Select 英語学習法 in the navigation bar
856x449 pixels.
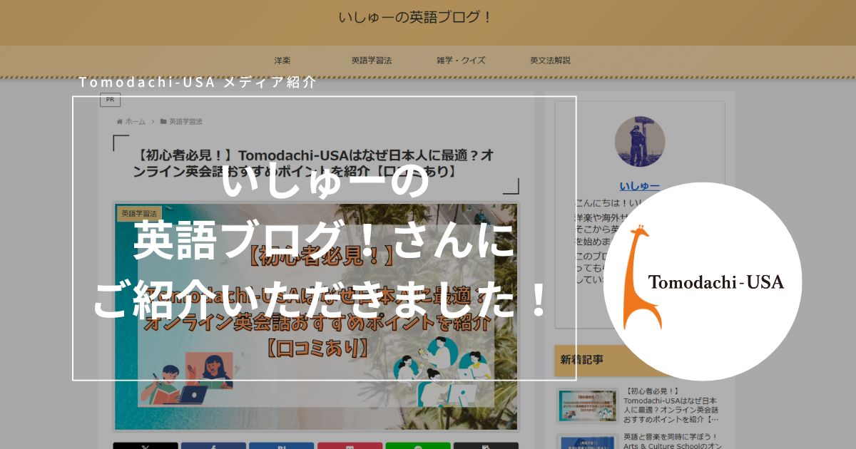click(x=371, y=61)
